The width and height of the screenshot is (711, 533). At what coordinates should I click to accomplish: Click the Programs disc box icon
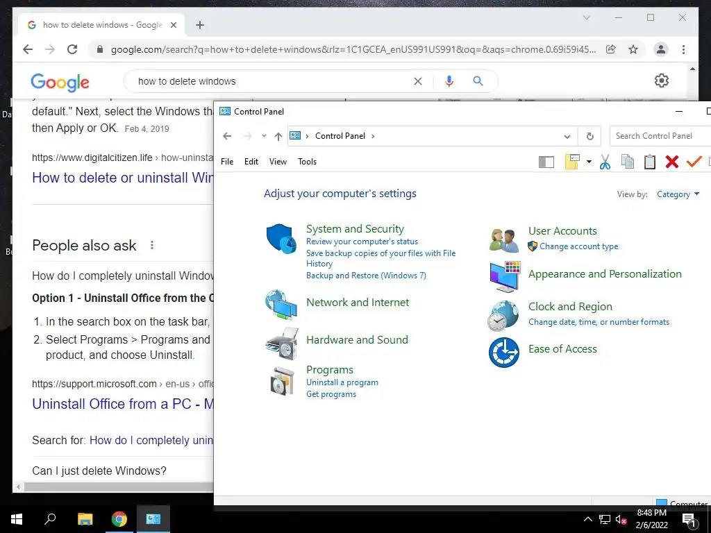click(283, 381)
